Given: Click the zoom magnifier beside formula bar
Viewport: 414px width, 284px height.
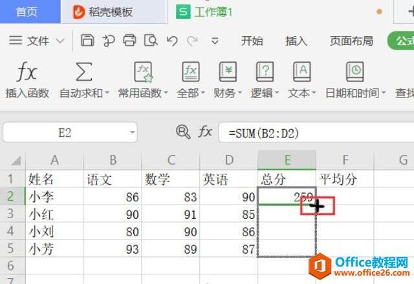Looking at the screenshot, I should tap(183, 132).
